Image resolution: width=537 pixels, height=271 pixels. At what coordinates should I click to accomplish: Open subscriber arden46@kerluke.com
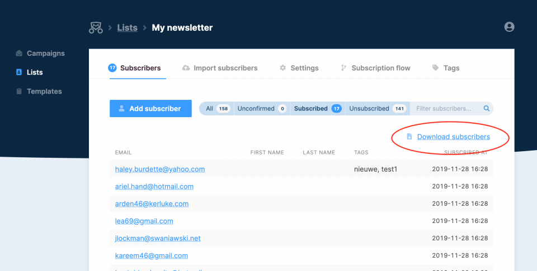[152, 204]
